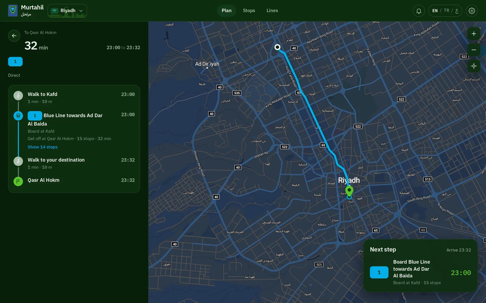Screen dimensions: 486x303
Task: Click Arrive 23:32 label
Action: pyautogui.click(x=459, y=250)
